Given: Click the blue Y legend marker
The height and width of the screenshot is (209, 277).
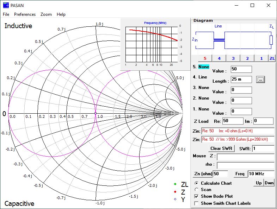Looking at the screenshot, I should point(175,199).
